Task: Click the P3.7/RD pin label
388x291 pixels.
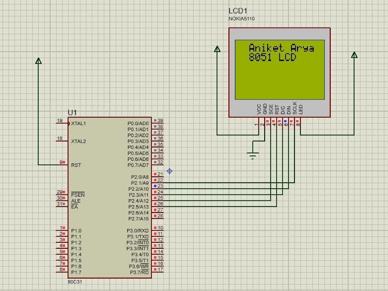Action: point(139,272)
